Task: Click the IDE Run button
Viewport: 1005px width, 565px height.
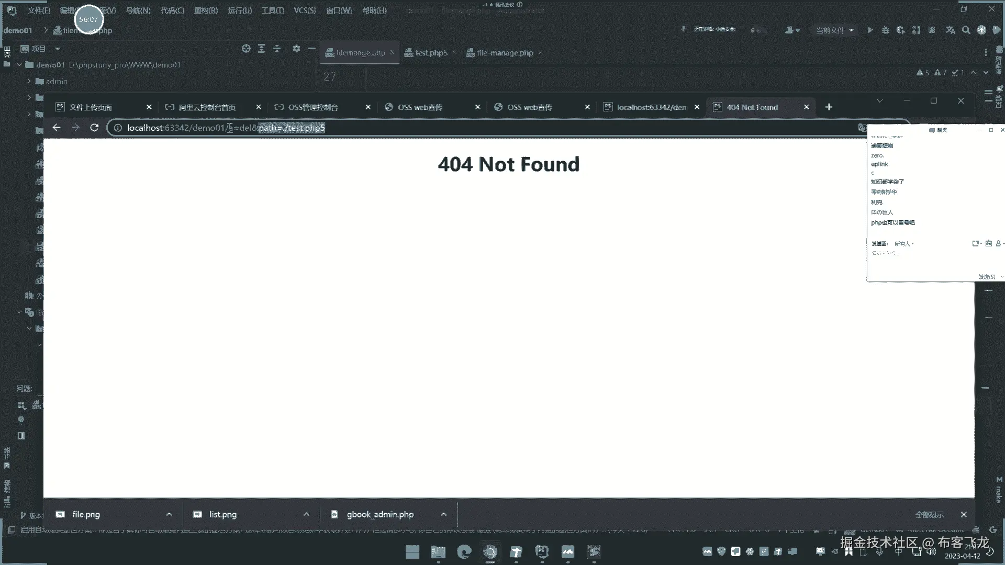Action: pos(870,30)
